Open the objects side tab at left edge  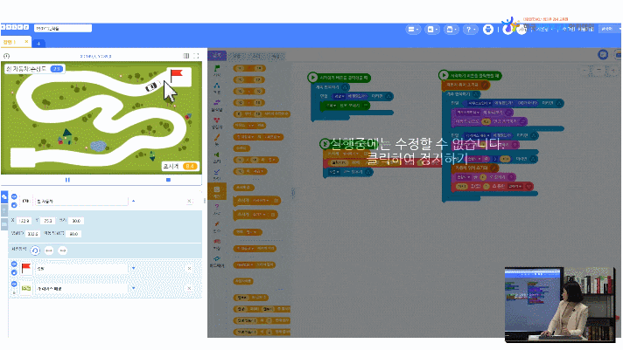[4, 197]
